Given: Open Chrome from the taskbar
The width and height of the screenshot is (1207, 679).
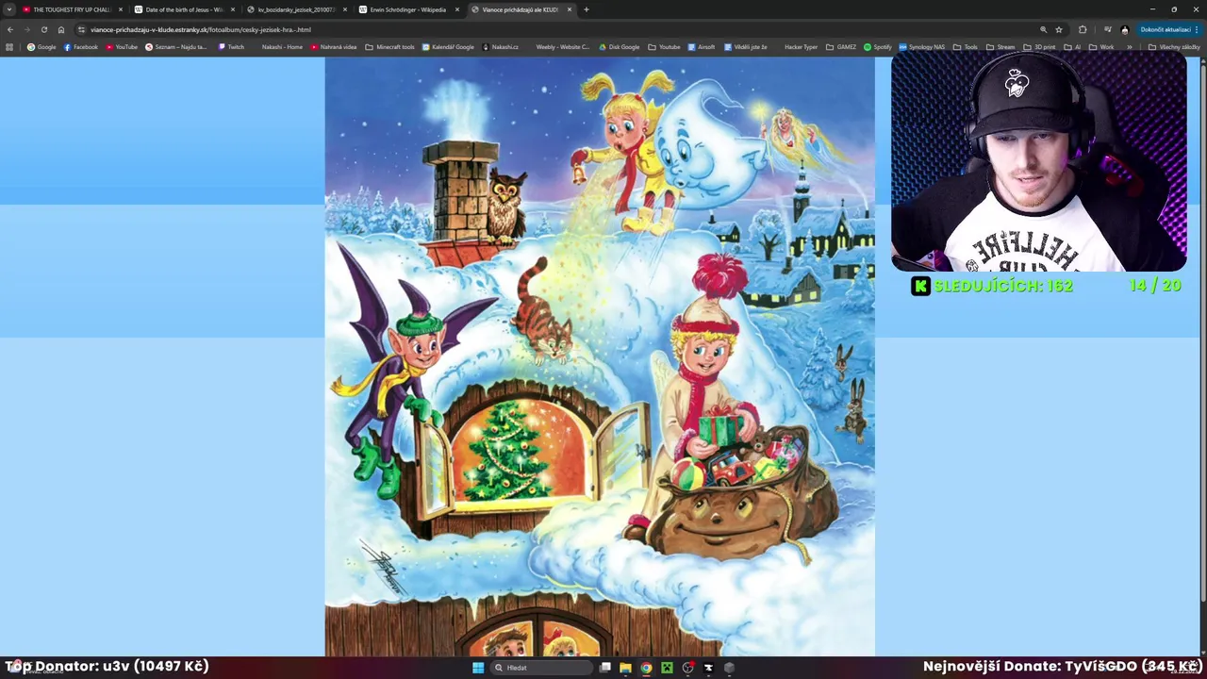Looking at the screenshot, I should coord(646,668).
